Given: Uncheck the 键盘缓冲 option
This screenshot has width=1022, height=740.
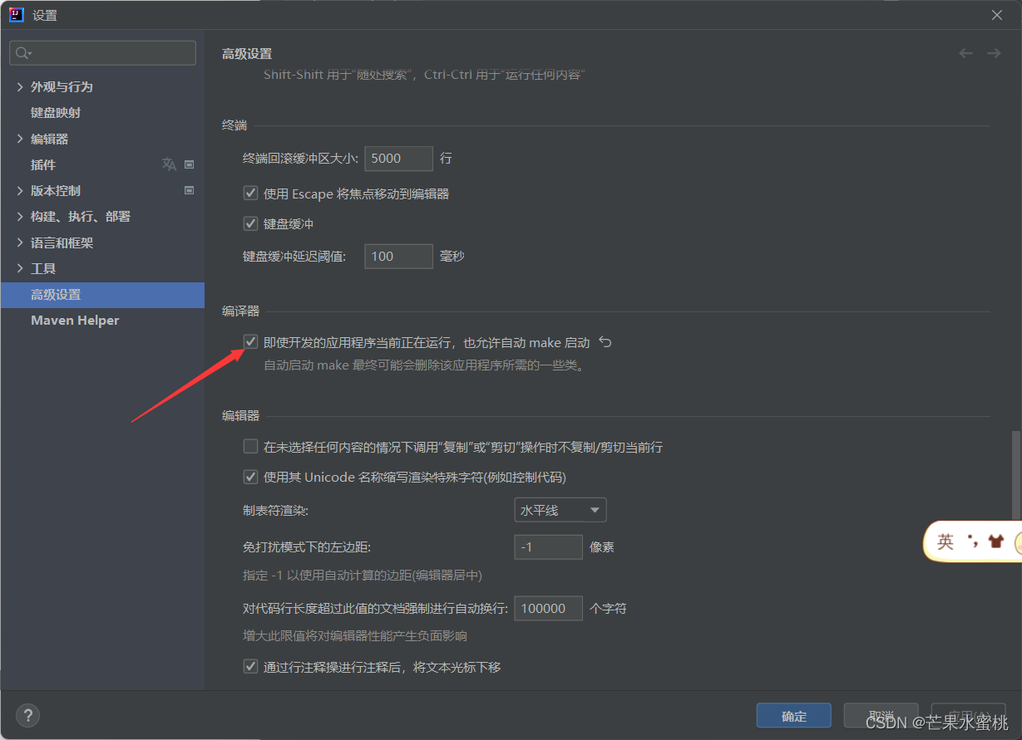Looking at the screenshot, I should 250,223.
